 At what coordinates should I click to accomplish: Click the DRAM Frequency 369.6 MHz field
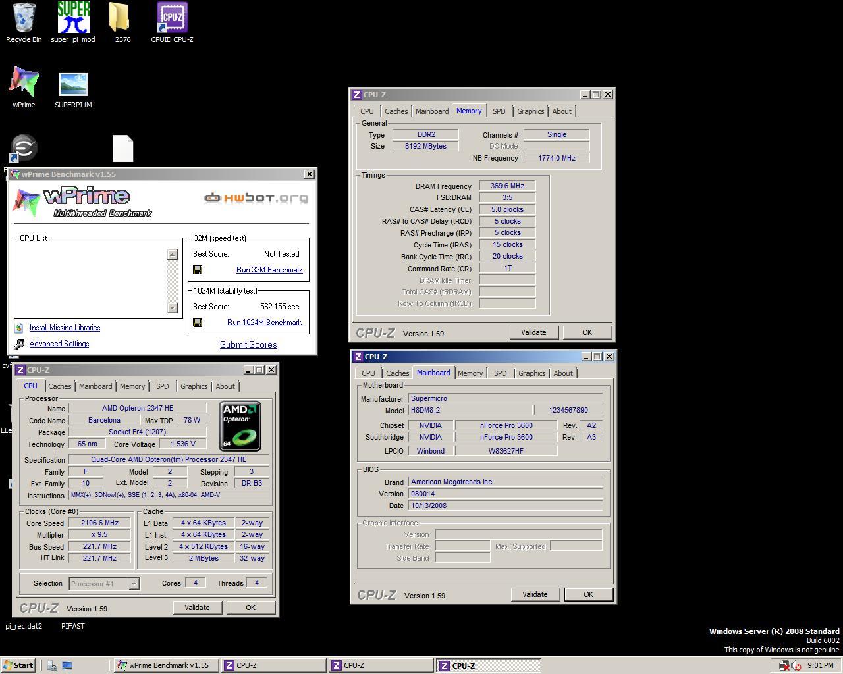[507, 186]
